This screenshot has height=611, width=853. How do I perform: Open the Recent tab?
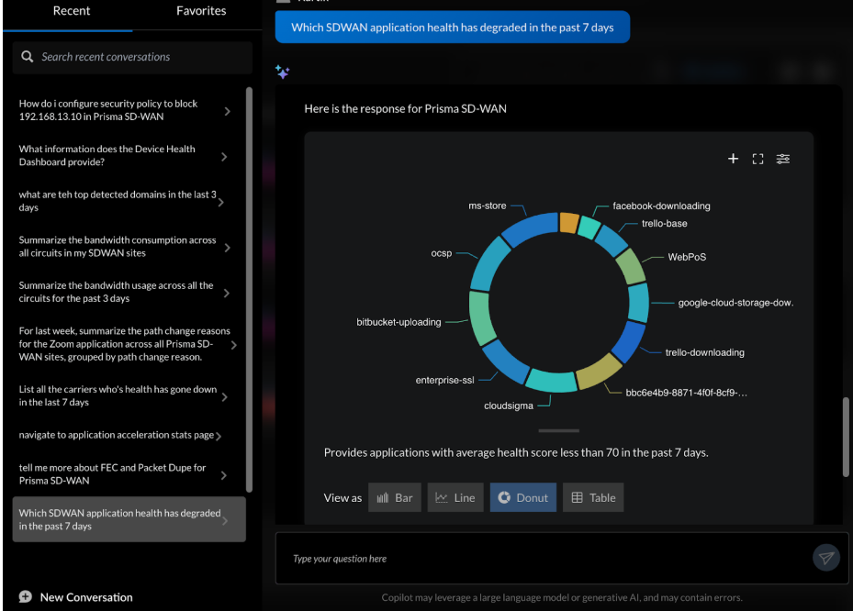72,11
